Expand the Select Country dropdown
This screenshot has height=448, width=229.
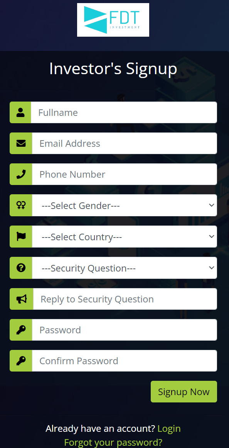[x=125, y=237]
